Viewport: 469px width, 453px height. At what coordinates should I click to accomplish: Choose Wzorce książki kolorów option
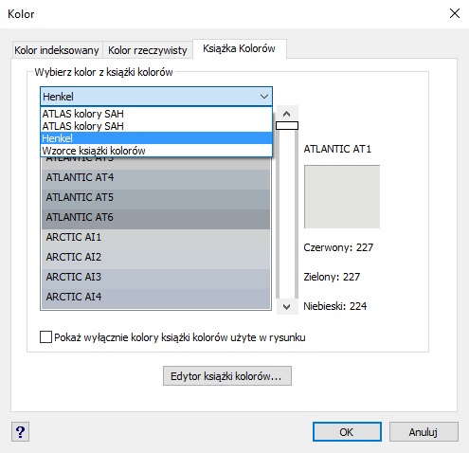tap(156, 151)
